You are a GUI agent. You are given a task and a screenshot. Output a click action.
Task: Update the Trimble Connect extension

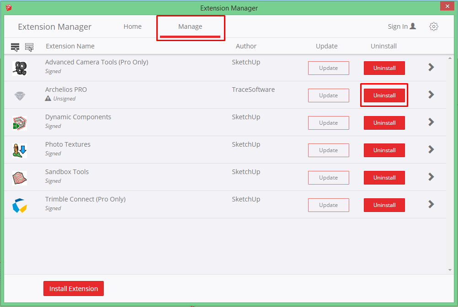pos(328,205)
